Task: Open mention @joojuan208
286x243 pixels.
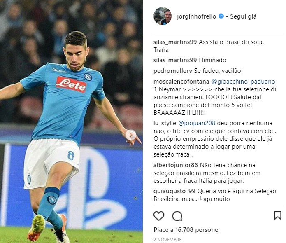Action: [x=197, y=123]
